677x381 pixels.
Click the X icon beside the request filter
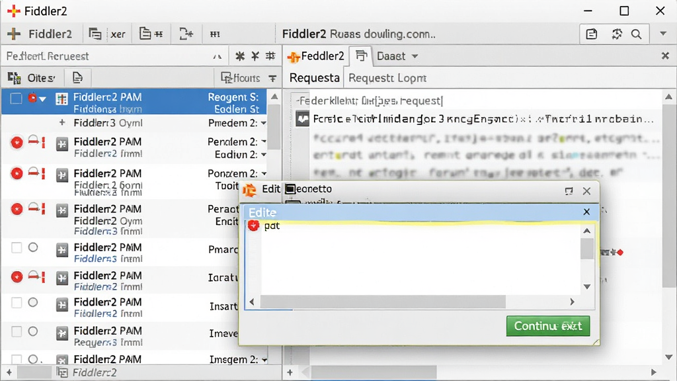256,56
